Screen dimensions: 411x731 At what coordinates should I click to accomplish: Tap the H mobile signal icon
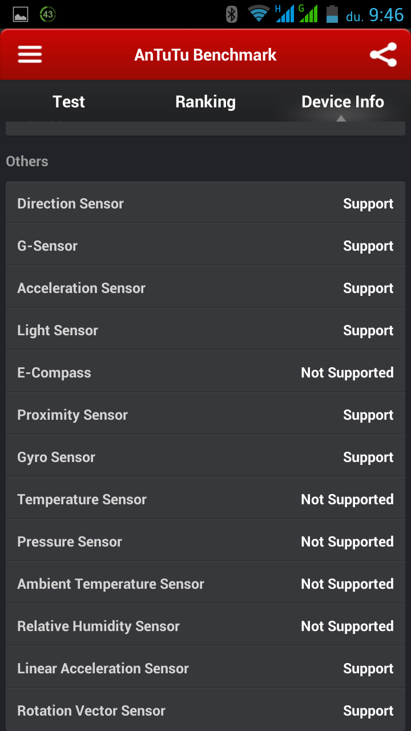click(x=285, y=14)
